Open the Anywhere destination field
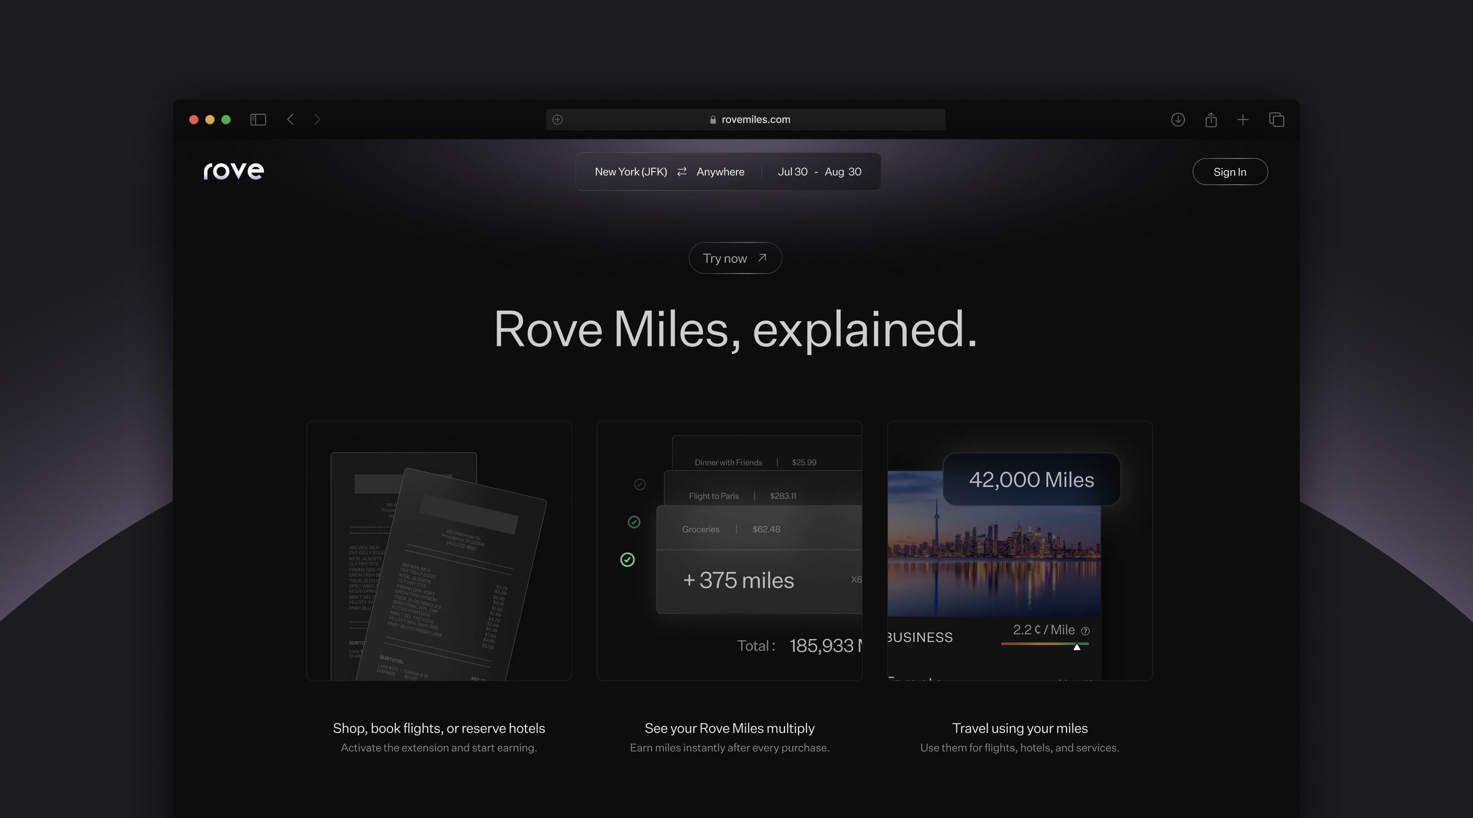The height and width of the screenshot is (818, 1473). (720, 172)
